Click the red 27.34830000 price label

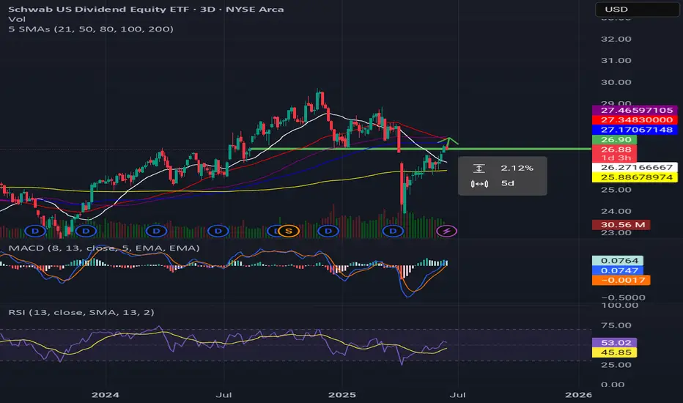pos(635,120)
